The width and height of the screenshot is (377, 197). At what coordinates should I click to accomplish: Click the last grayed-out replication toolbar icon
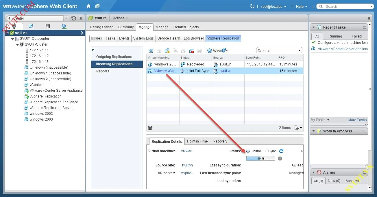pos(199,50)
